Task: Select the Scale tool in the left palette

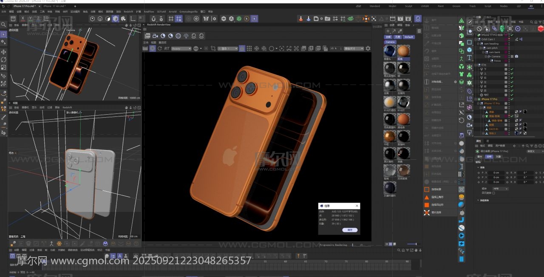Action: coord(3,67)
